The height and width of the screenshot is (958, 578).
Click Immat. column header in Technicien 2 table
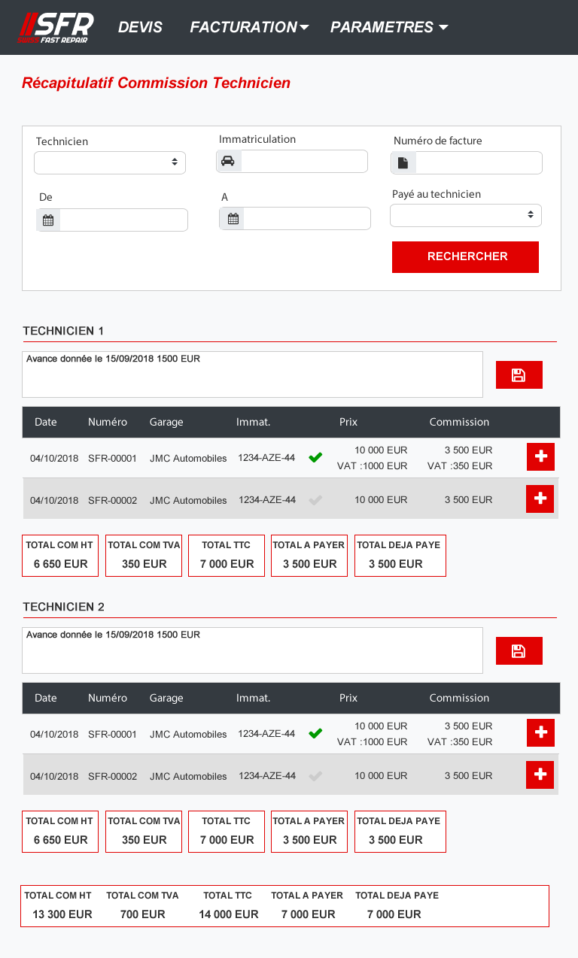point(253,698)
